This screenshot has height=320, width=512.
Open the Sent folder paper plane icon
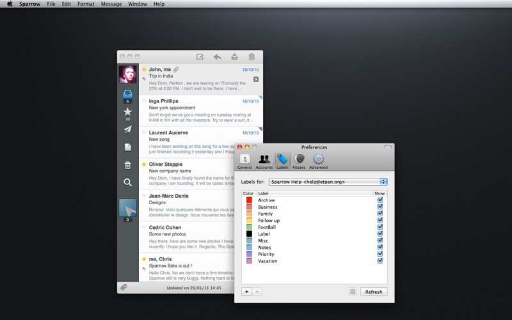coord(127,129)
